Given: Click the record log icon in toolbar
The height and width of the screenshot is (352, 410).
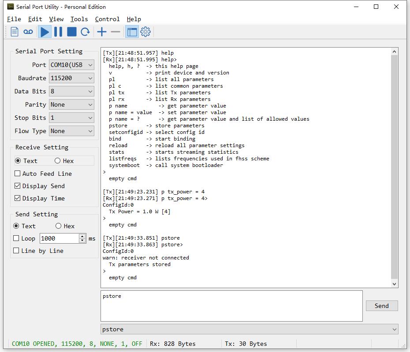Looking at the screenshot, I should (28, 32).
